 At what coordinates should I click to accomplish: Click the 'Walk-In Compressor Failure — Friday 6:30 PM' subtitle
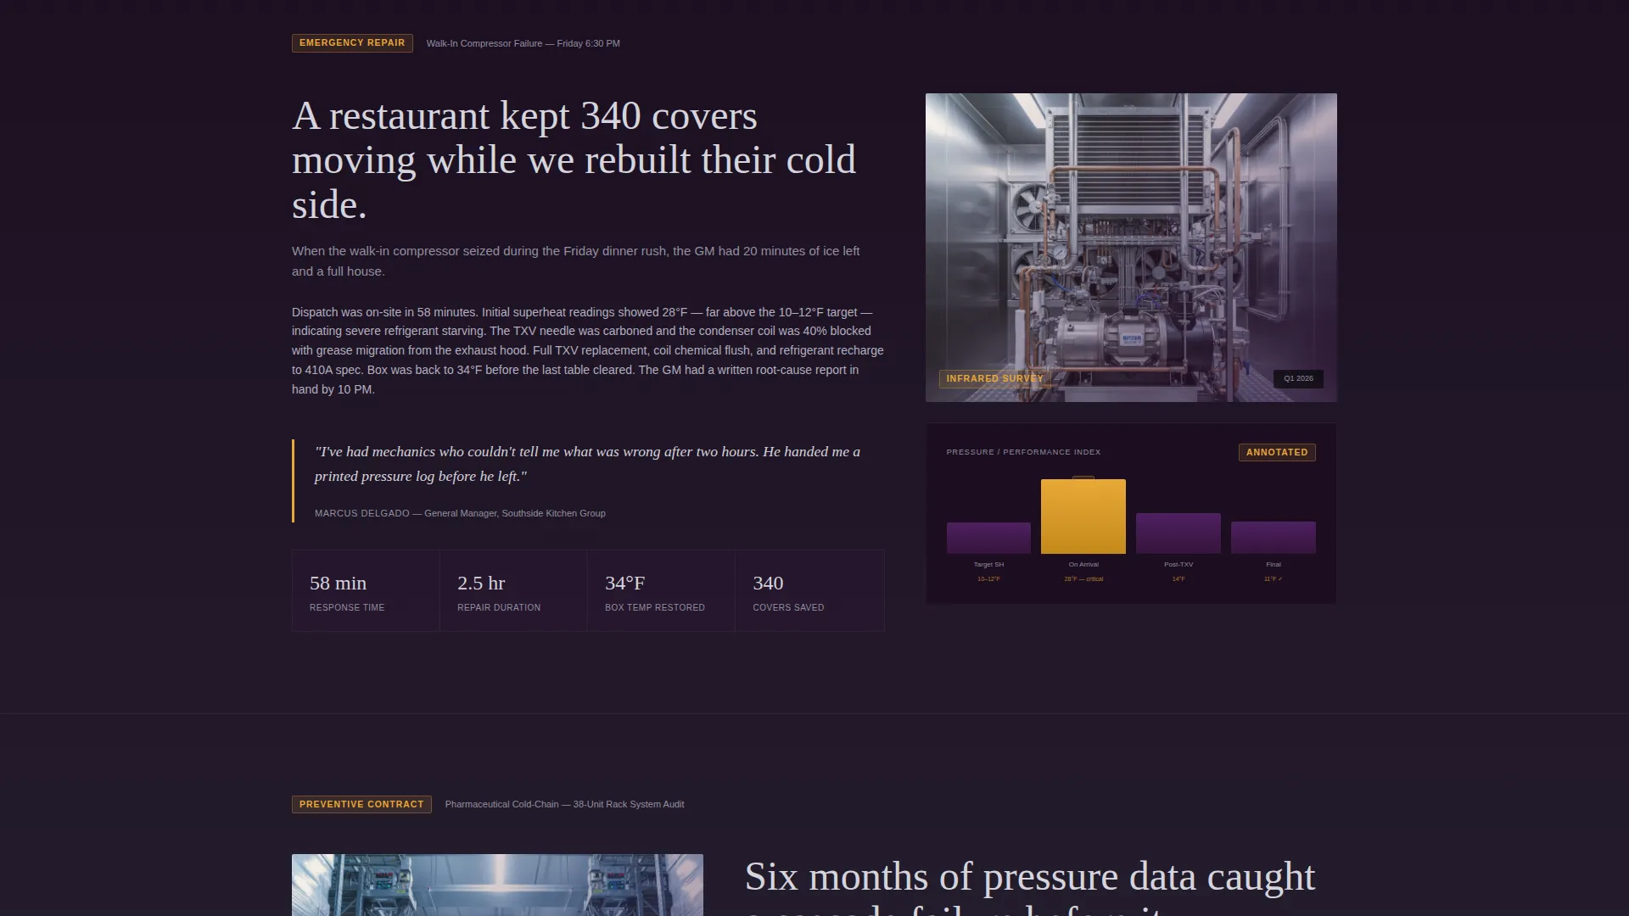(523, 43)
